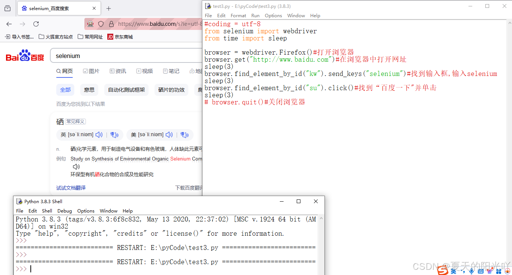Click the robot remote-control icon in address bar
This screenshot has width=512, height=275.
(x=90, y=24)
